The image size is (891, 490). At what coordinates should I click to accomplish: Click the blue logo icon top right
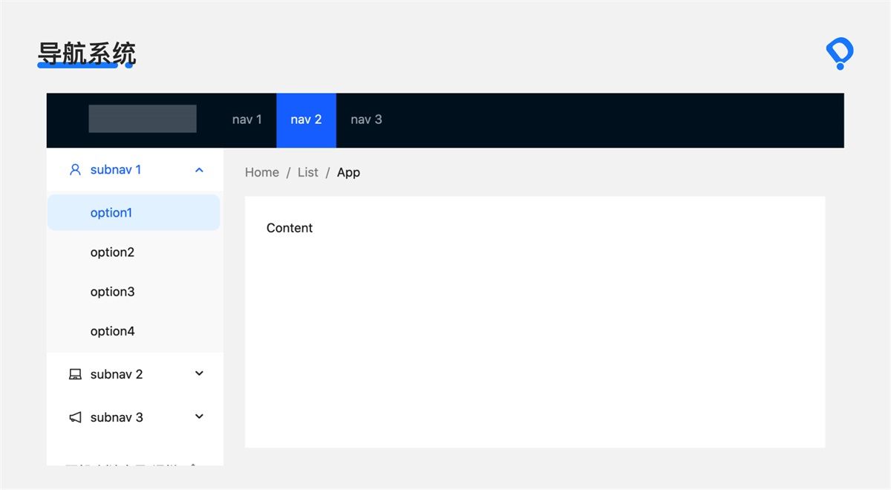840,54
